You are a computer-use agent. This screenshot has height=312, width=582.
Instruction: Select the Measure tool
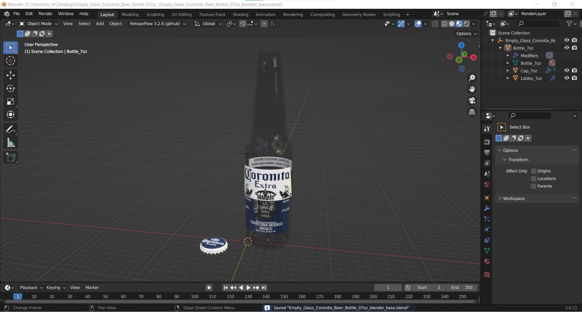click(x=11, y=143)
